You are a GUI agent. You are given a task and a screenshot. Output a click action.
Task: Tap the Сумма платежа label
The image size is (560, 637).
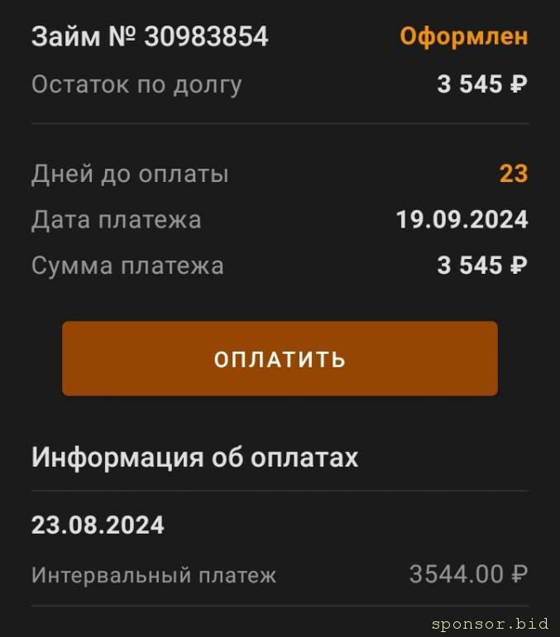pos(127,266)
